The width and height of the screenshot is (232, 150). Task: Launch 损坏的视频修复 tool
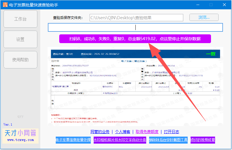pos(203,140)
